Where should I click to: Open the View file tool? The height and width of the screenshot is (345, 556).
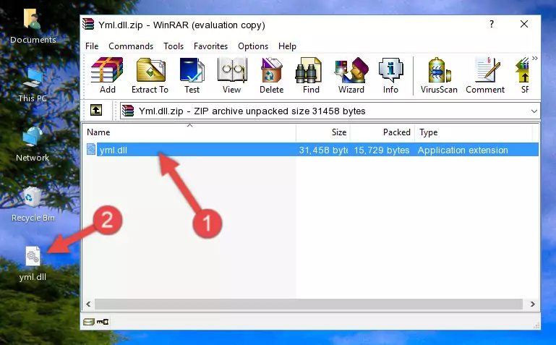[x=232, y=75]
